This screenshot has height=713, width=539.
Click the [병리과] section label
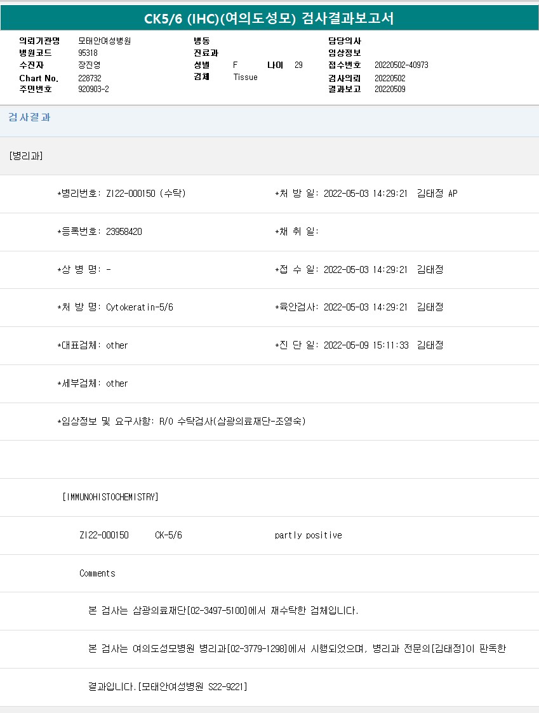[26, 156]
